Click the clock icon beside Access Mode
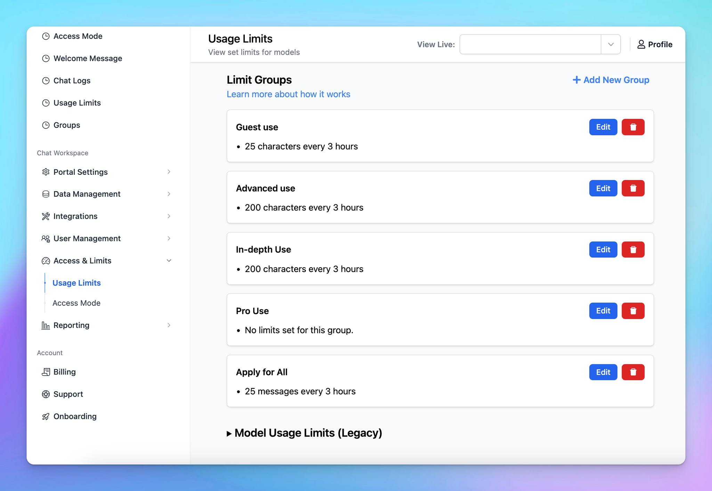The height and width of the screenshot is (491, 712). pos(46,36)
